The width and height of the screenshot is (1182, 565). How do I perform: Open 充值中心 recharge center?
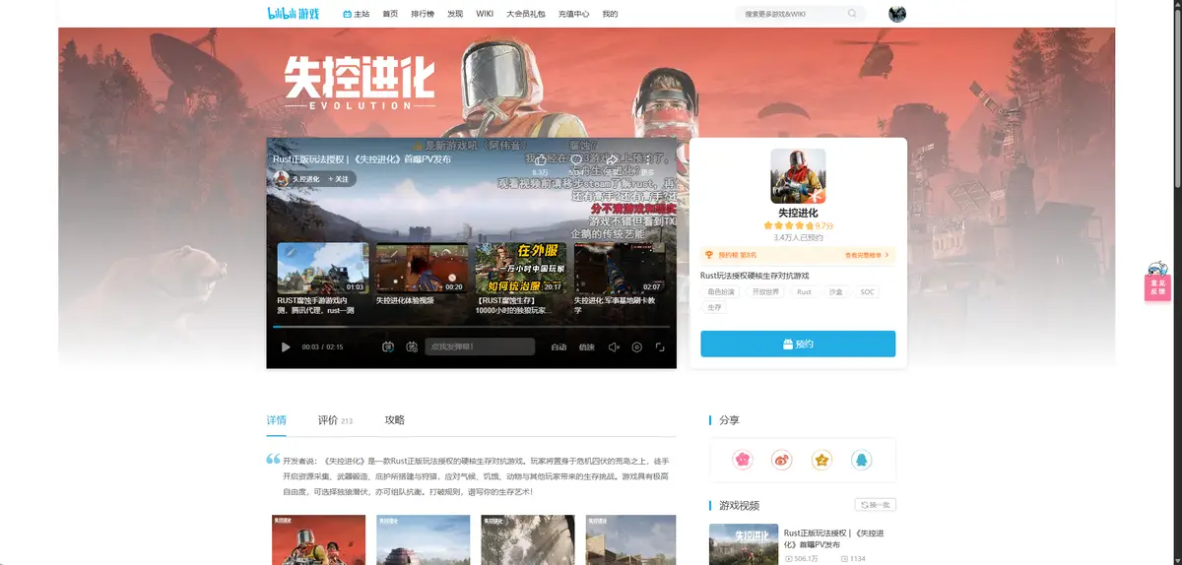(573, 14)
